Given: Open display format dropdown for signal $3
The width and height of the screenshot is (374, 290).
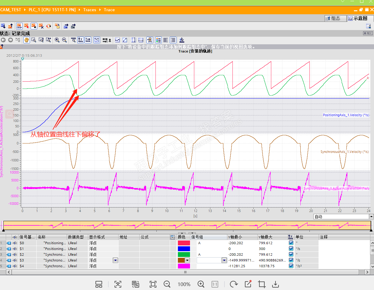Looking at the screenshot, I should point(115,260).
